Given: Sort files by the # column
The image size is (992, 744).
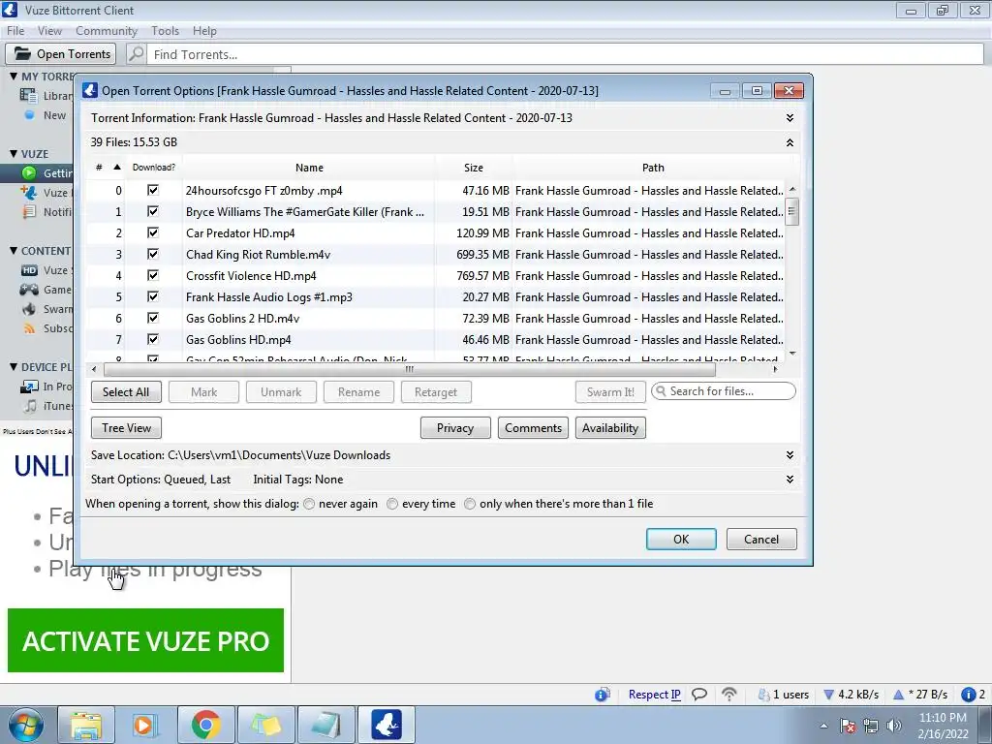Looking at the screenshot, I should coord(107,167).
